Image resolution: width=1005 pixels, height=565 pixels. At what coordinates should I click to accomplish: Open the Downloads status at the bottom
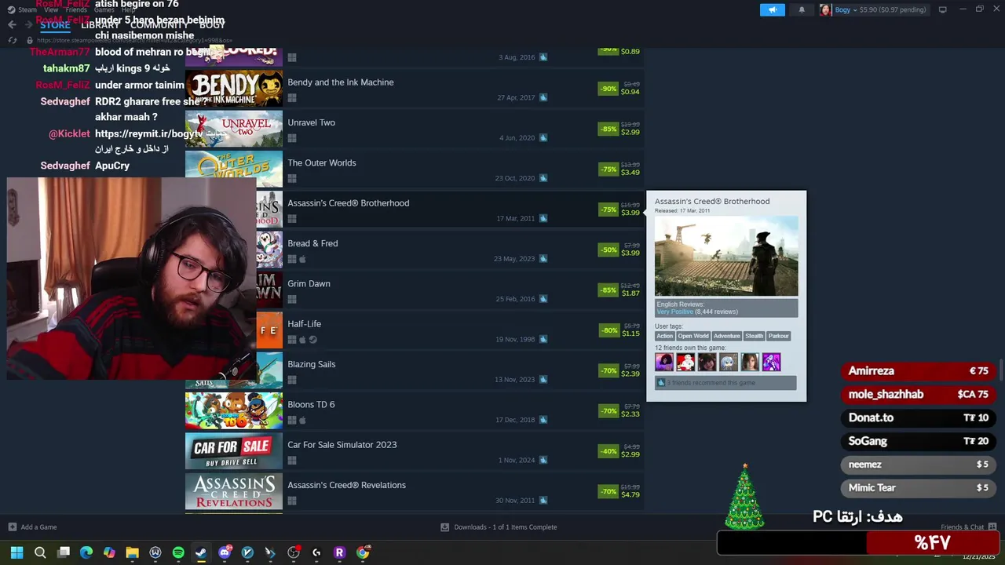click(x=499, y=527)
